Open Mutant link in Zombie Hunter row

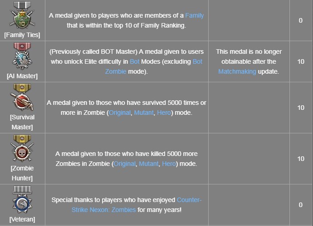tap(148, 164)
